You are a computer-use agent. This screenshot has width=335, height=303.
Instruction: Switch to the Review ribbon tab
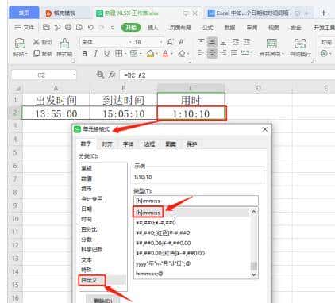click(x=252, y=28)
